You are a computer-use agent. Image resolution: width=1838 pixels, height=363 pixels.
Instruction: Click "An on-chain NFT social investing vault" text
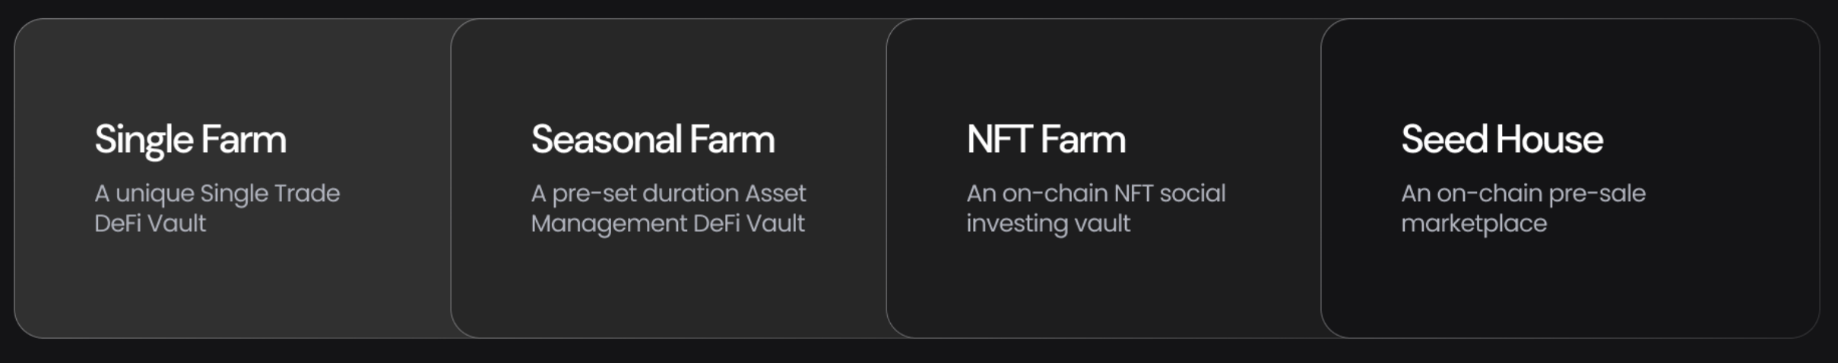click(1095, 208)
